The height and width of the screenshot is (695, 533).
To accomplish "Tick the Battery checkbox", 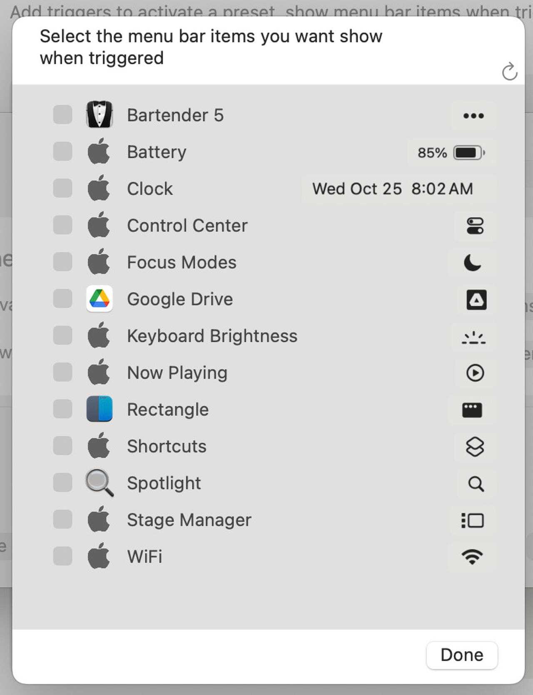I will (63, 151).
